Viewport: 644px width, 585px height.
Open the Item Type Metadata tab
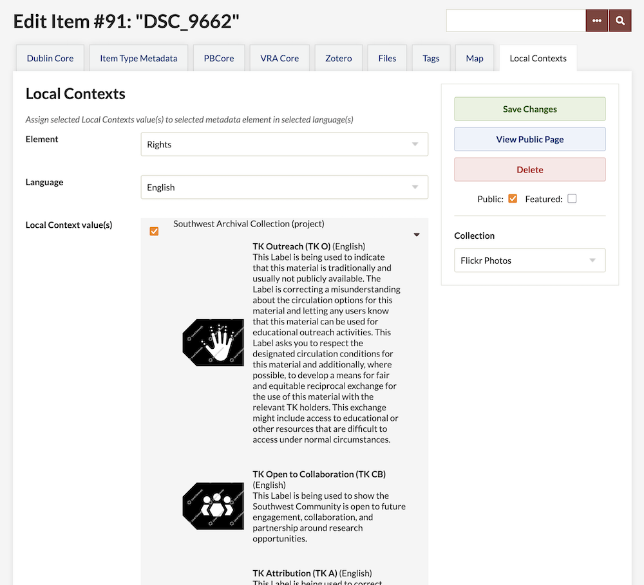(138, 58)
